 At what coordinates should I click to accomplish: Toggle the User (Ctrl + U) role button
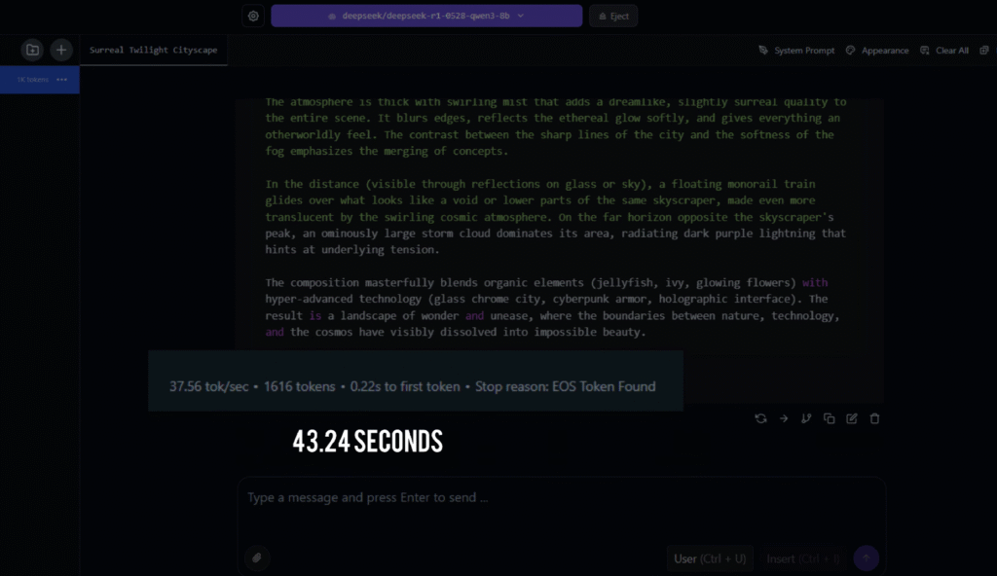pos(710,558)
